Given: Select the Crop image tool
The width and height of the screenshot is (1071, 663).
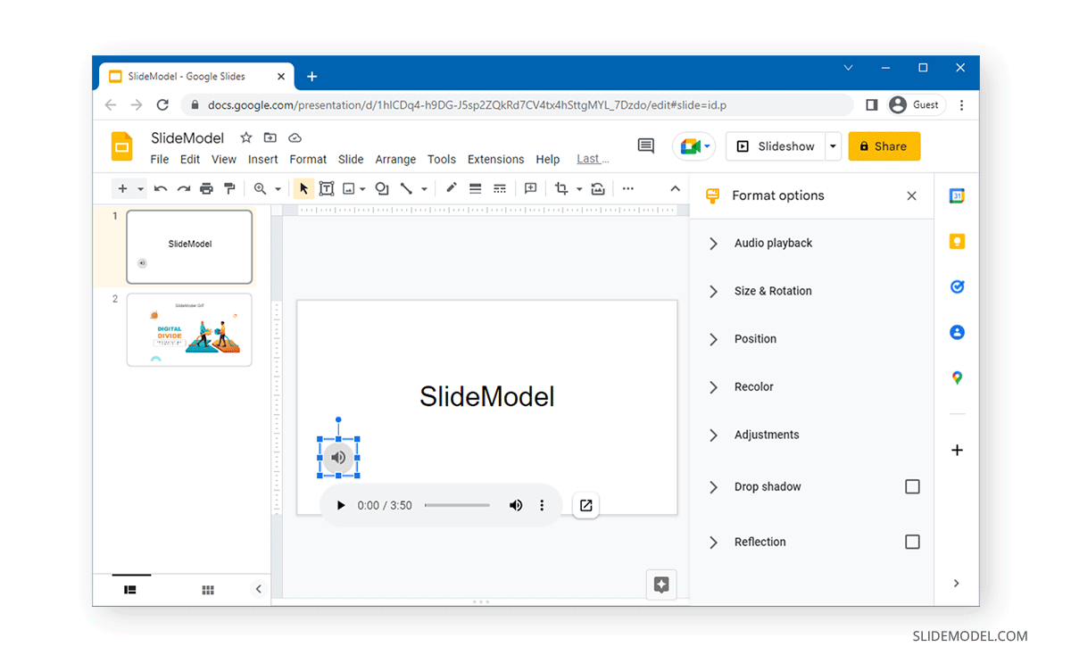Looking at the screenshot, I should click(563, 188).
